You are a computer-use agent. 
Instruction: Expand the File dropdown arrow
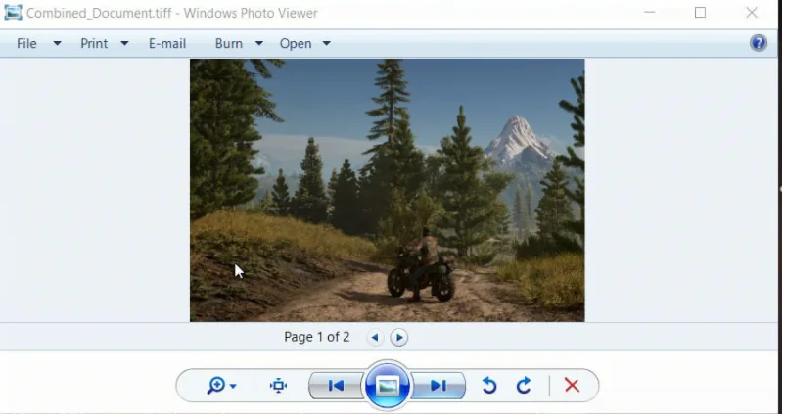(57, 43)
